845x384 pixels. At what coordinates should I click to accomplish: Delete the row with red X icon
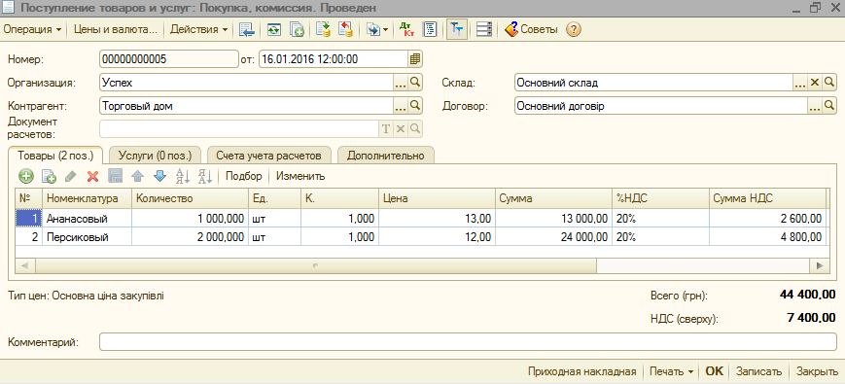tap(92, 176)
